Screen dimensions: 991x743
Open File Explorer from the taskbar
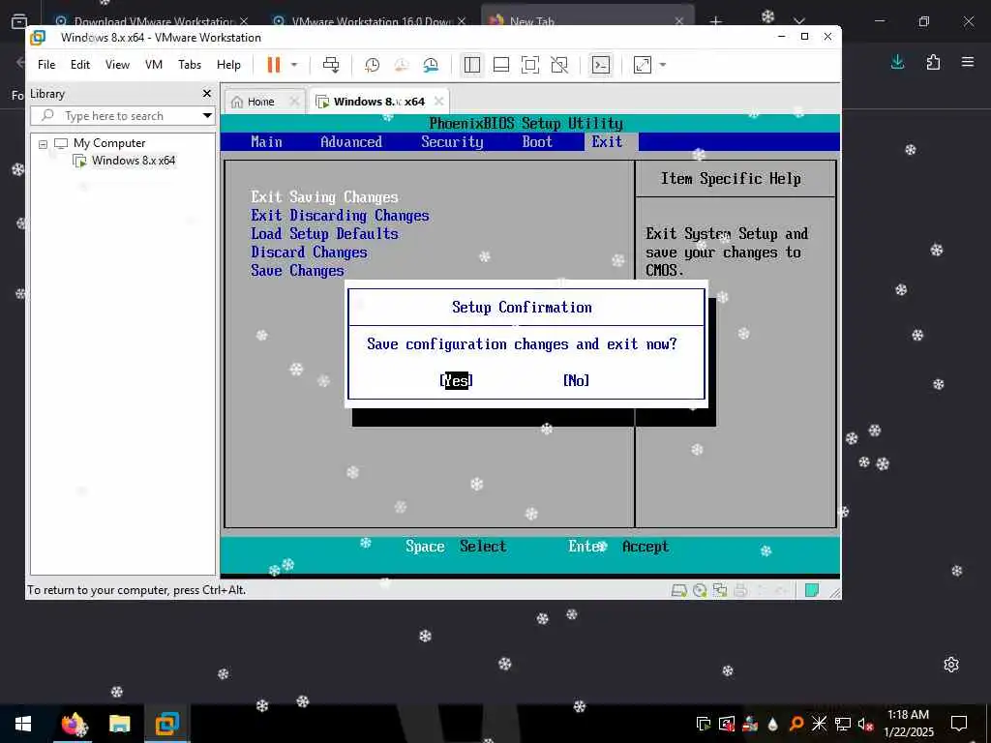(119, 724)
